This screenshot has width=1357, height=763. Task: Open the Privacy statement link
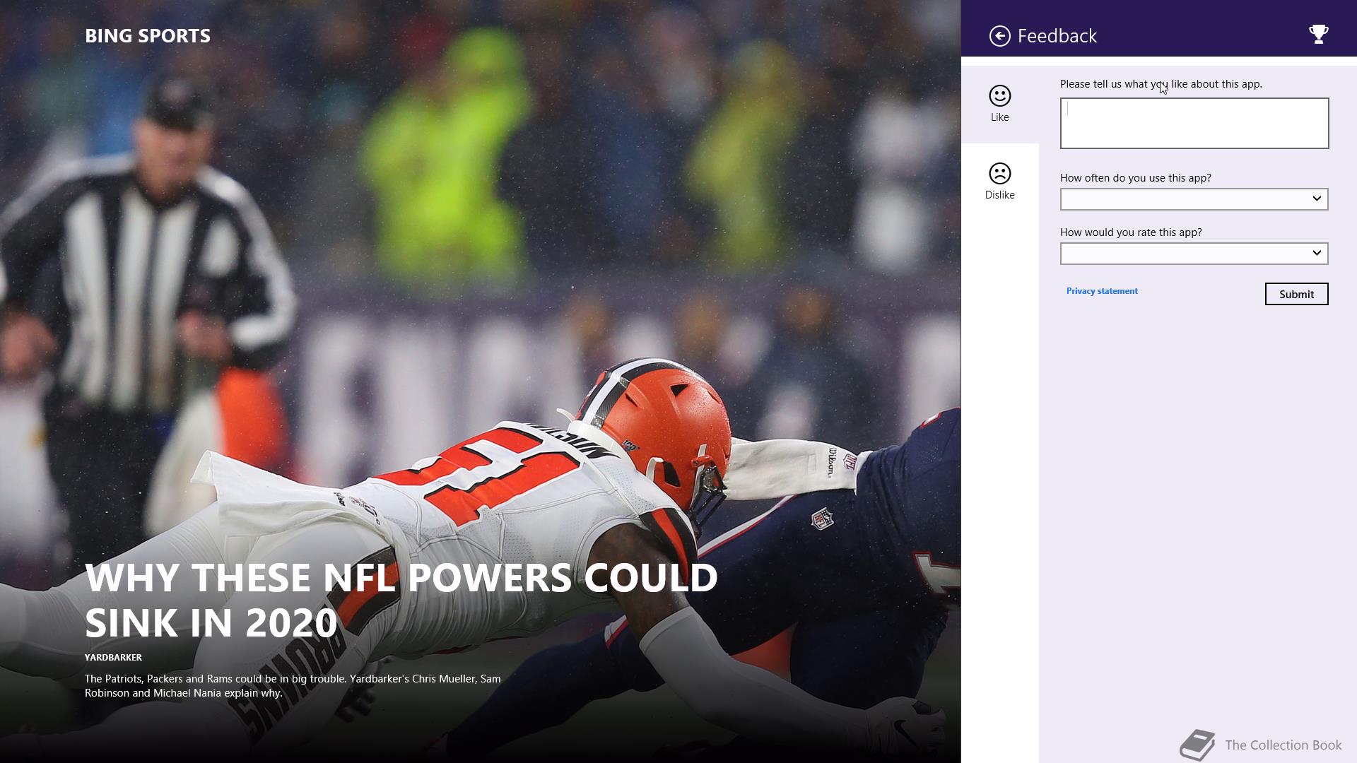(x=1102, y=291)
